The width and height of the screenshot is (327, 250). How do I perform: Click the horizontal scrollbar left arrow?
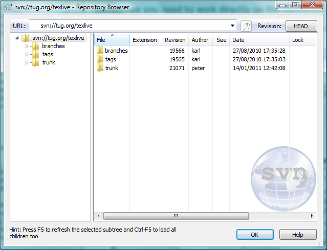[x=98, y=216]
